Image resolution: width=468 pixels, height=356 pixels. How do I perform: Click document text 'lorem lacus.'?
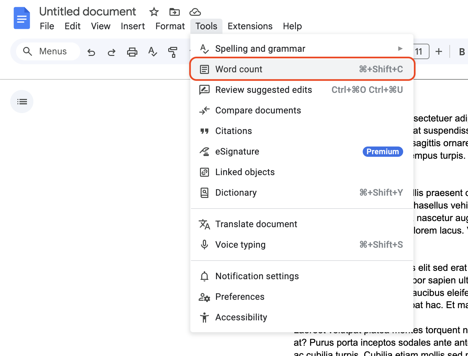[x=438, y=230]
